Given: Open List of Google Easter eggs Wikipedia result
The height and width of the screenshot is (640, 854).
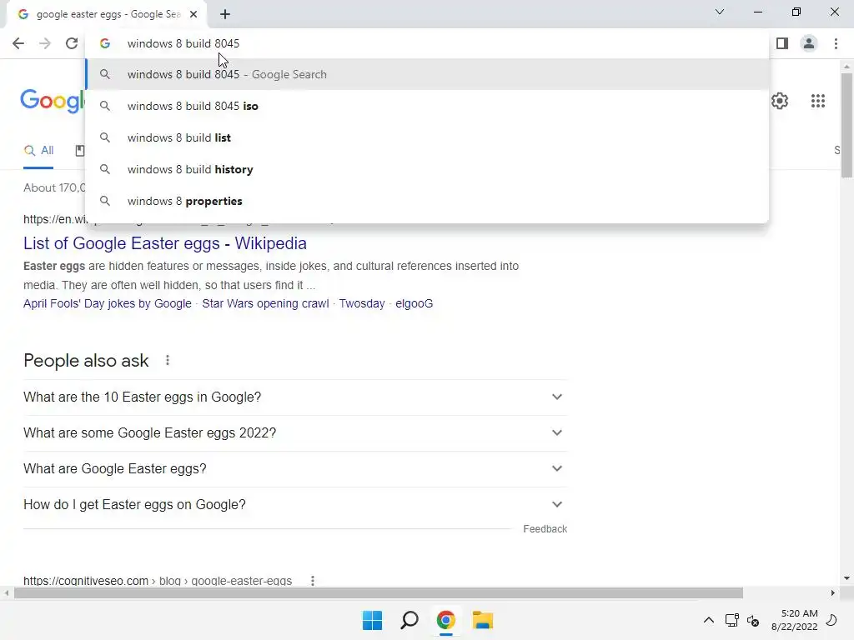Looking at the screenshot, I should tap(165, 243).
